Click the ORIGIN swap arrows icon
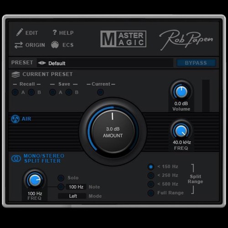228x228 pixels. click(19, 45)
